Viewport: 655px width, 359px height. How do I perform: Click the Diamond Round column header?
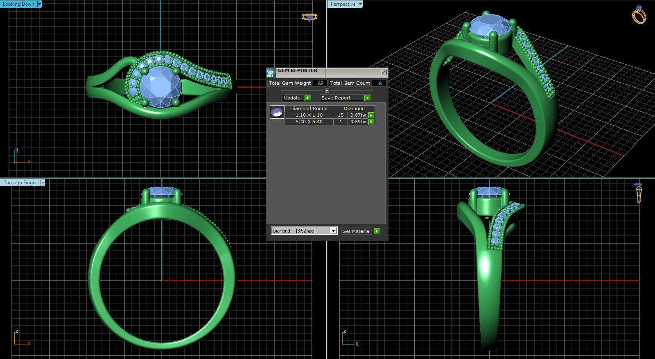309,108
